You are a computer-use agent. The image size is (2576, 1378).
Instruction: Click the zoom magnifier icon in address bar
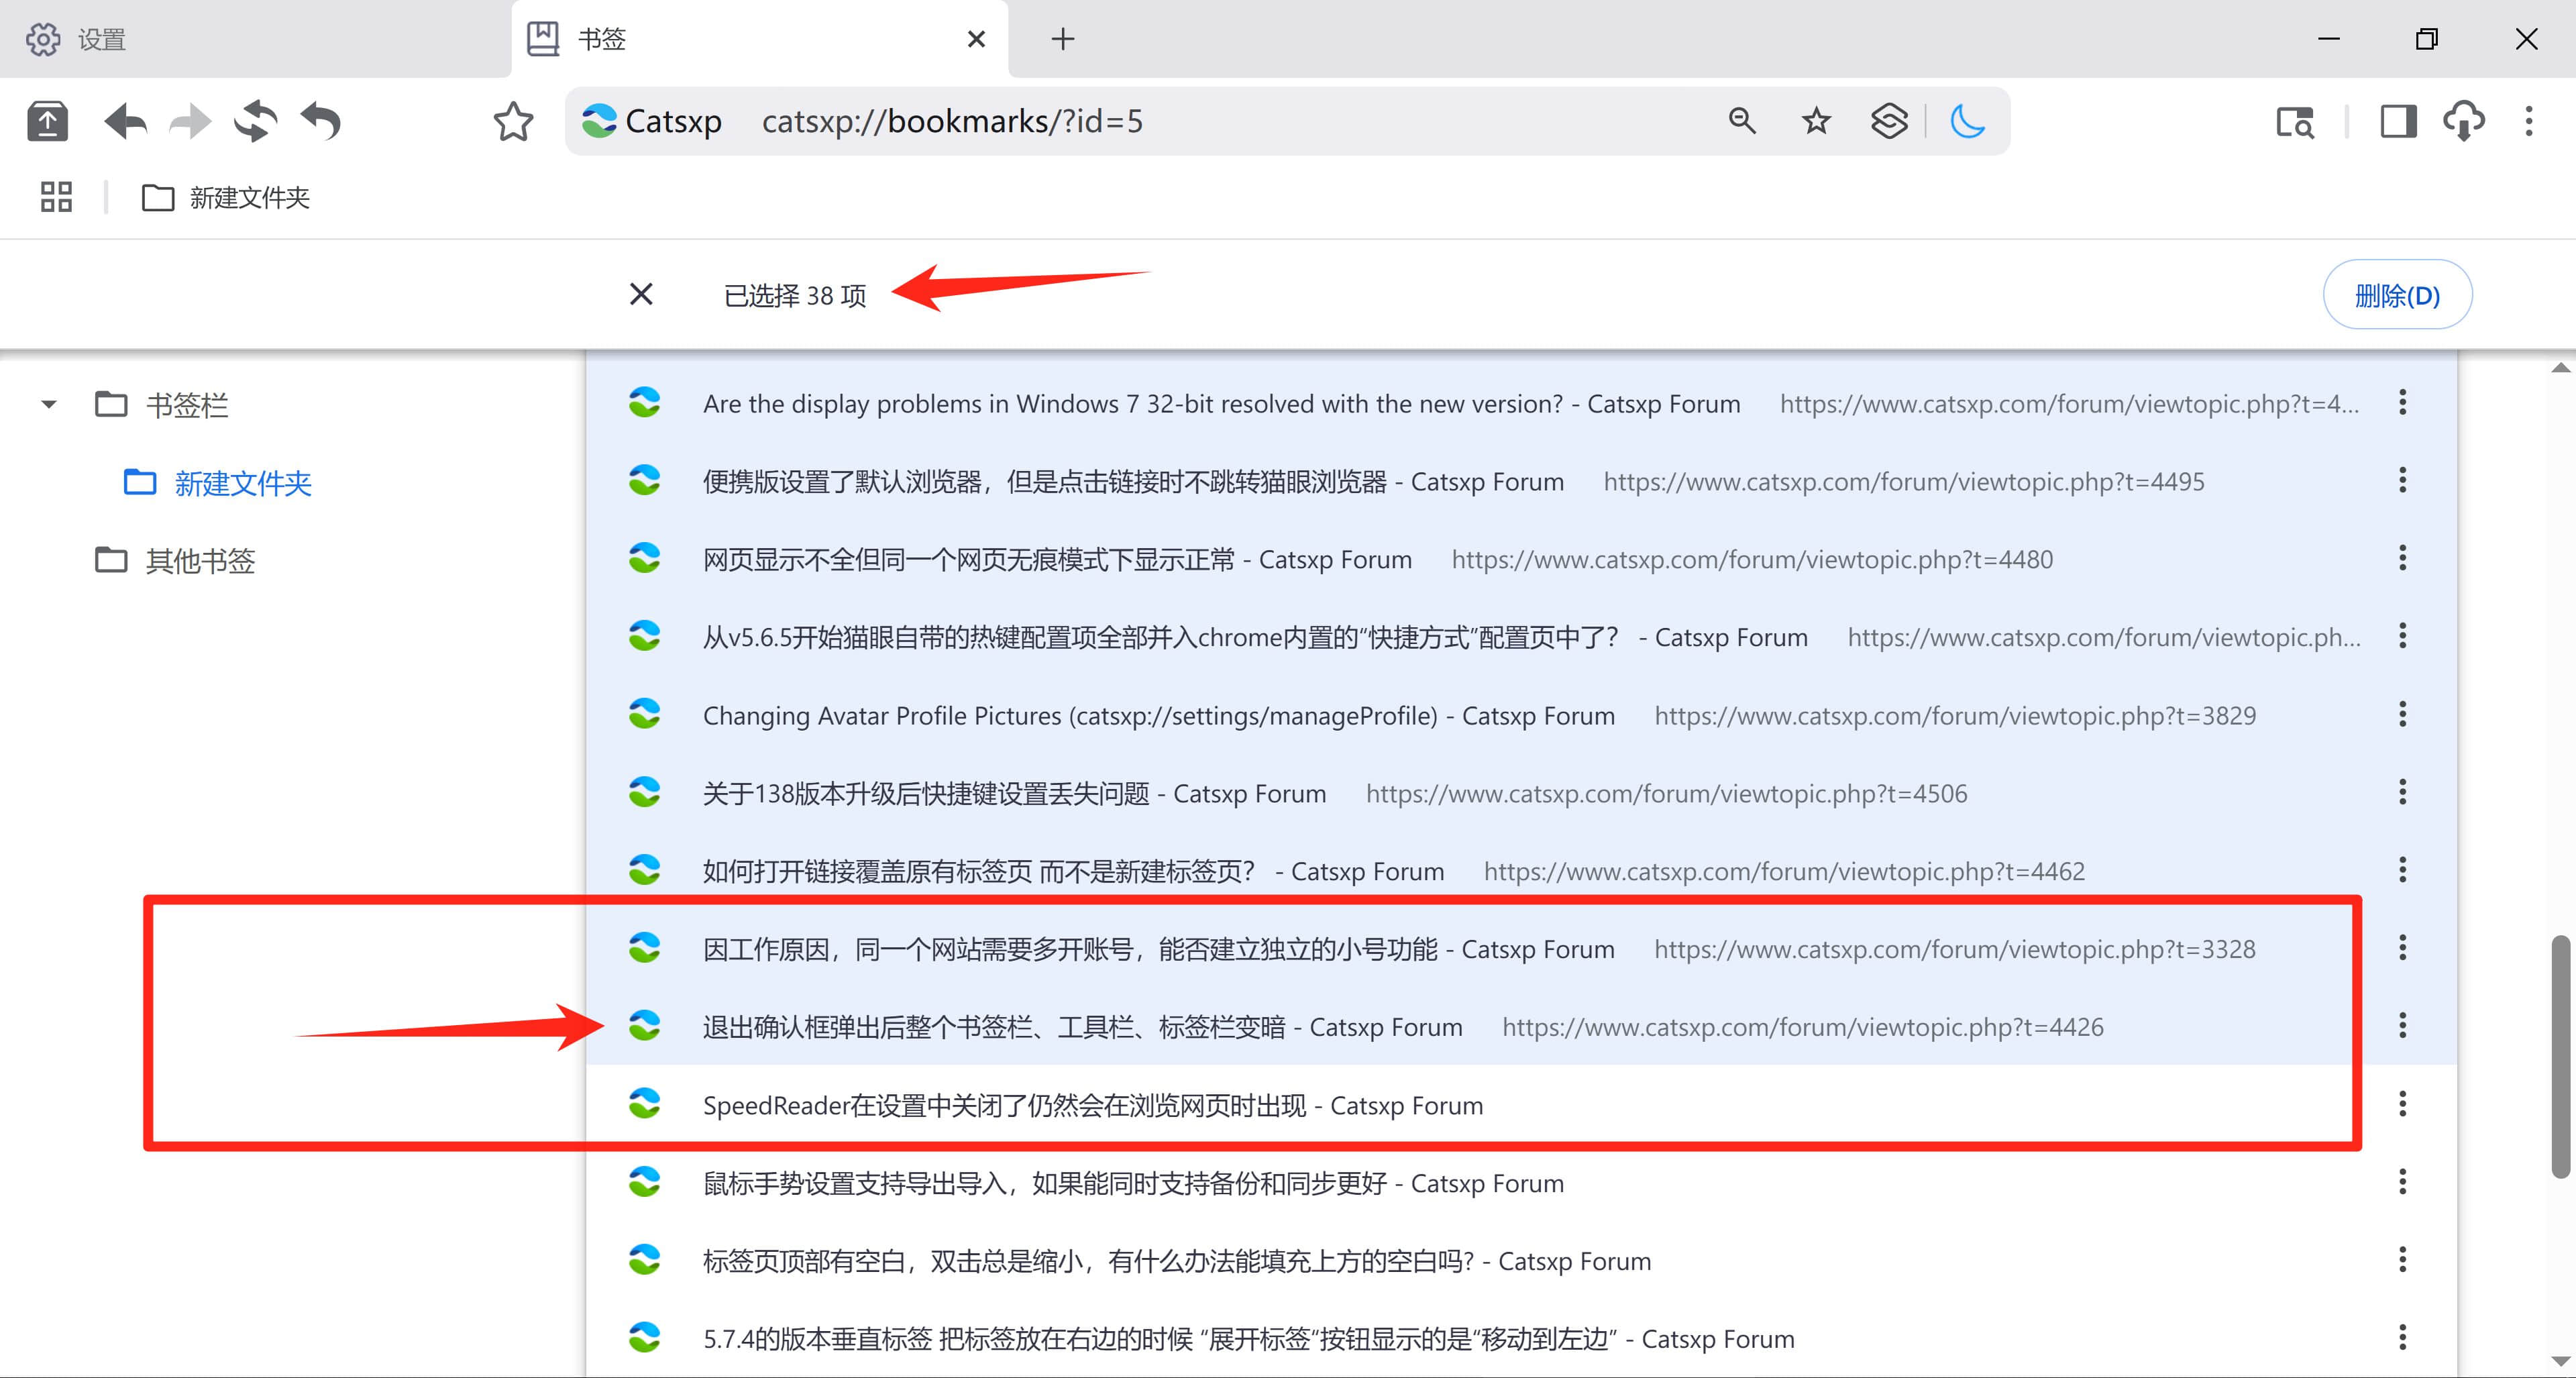click(x=1742, y=121)
